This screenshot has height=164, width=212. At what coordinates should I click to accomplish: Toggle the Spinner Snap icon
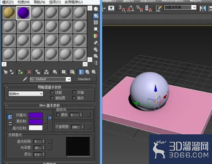coord(148,8)
